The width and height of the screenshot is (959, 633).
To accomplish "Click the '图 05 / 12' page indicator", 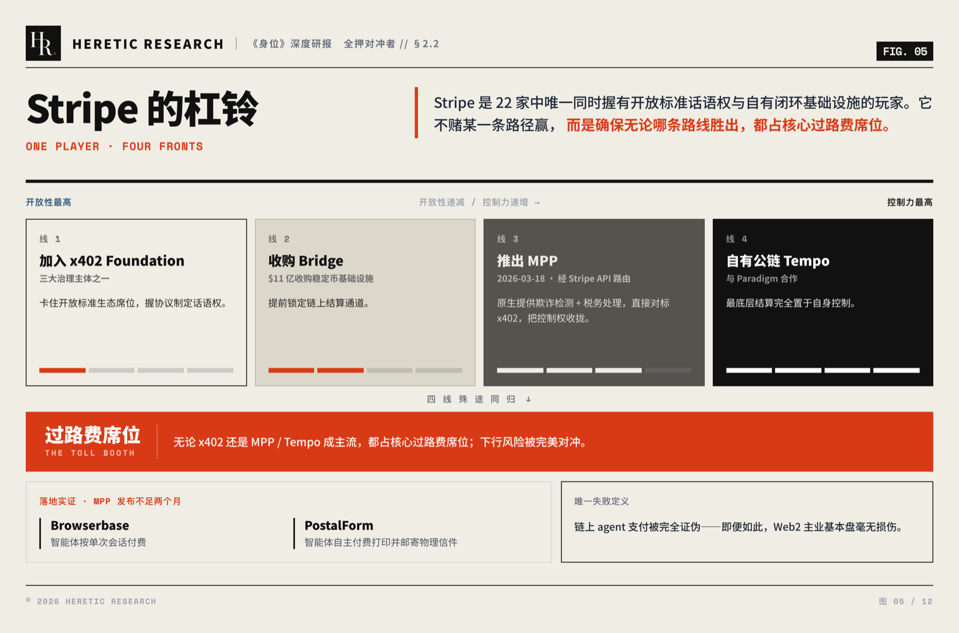I will [906, 601].
